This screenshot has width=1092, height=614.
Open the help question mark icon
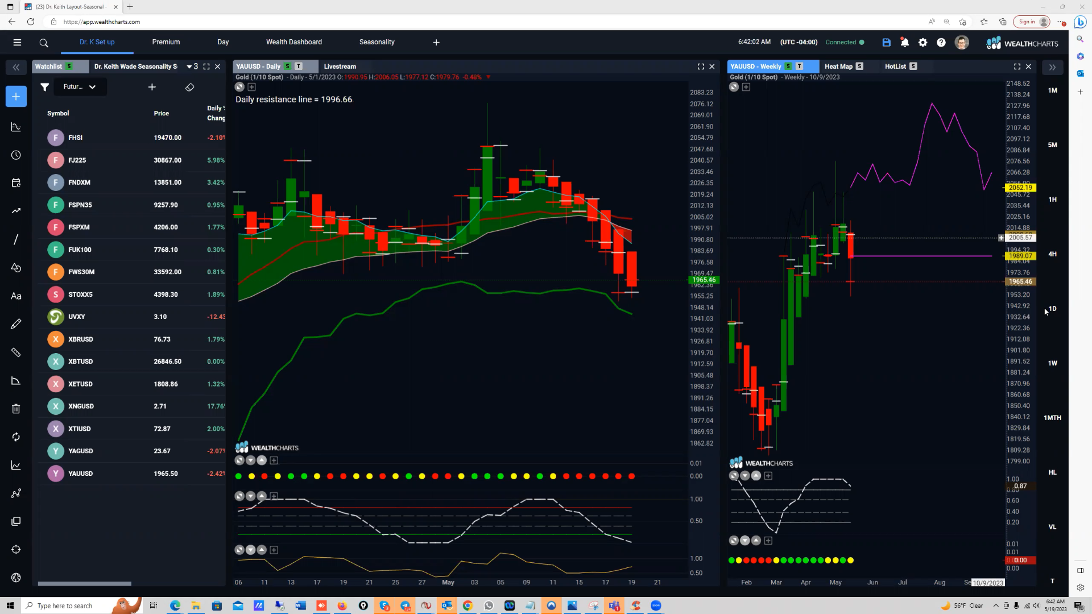click(x=941, y=43)
